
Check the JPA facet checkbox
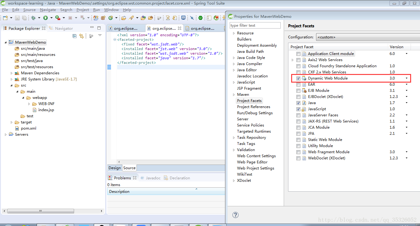tap(298, 134)
